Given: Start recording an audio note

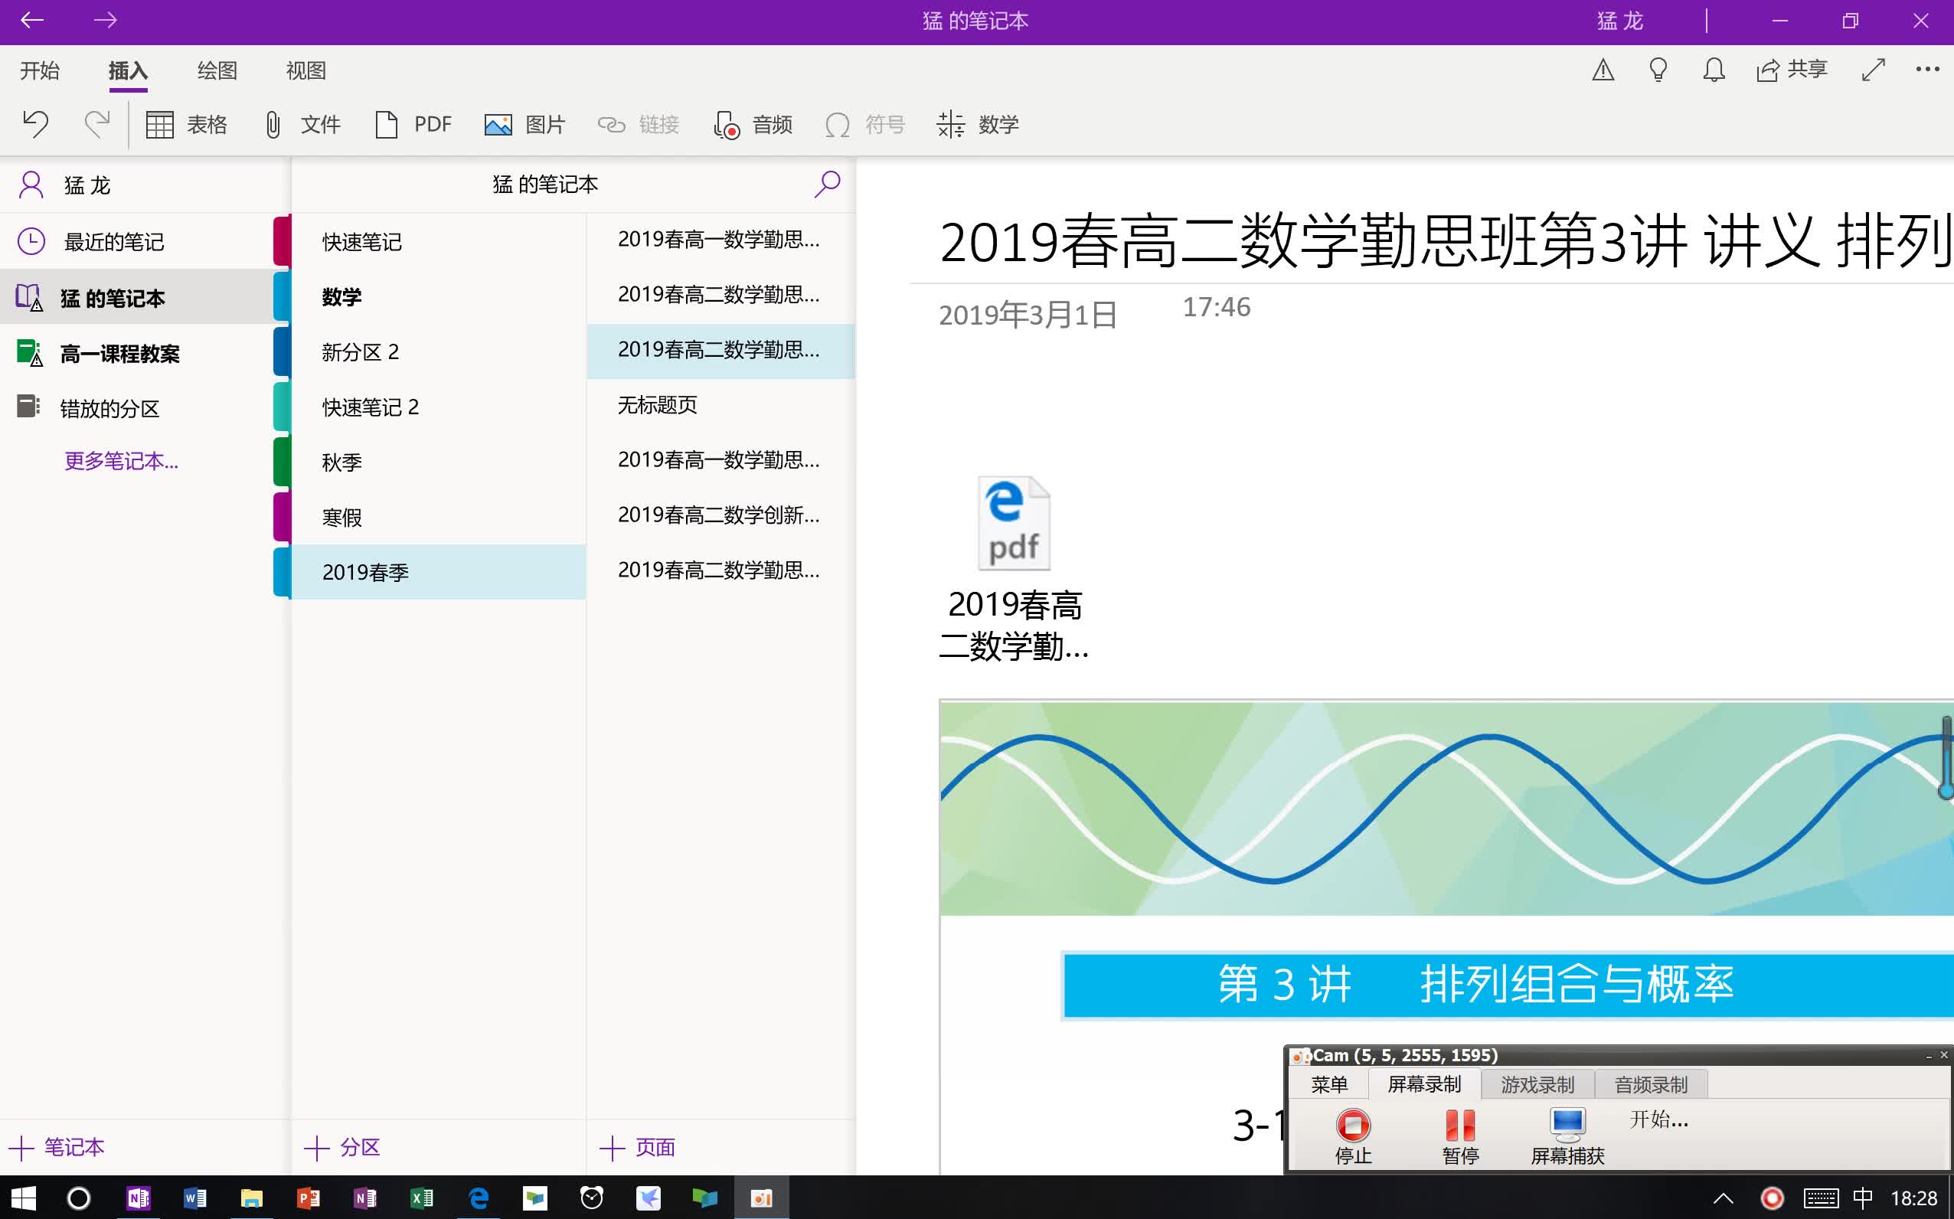Looking at the screenshot, I should click(751, 124).
